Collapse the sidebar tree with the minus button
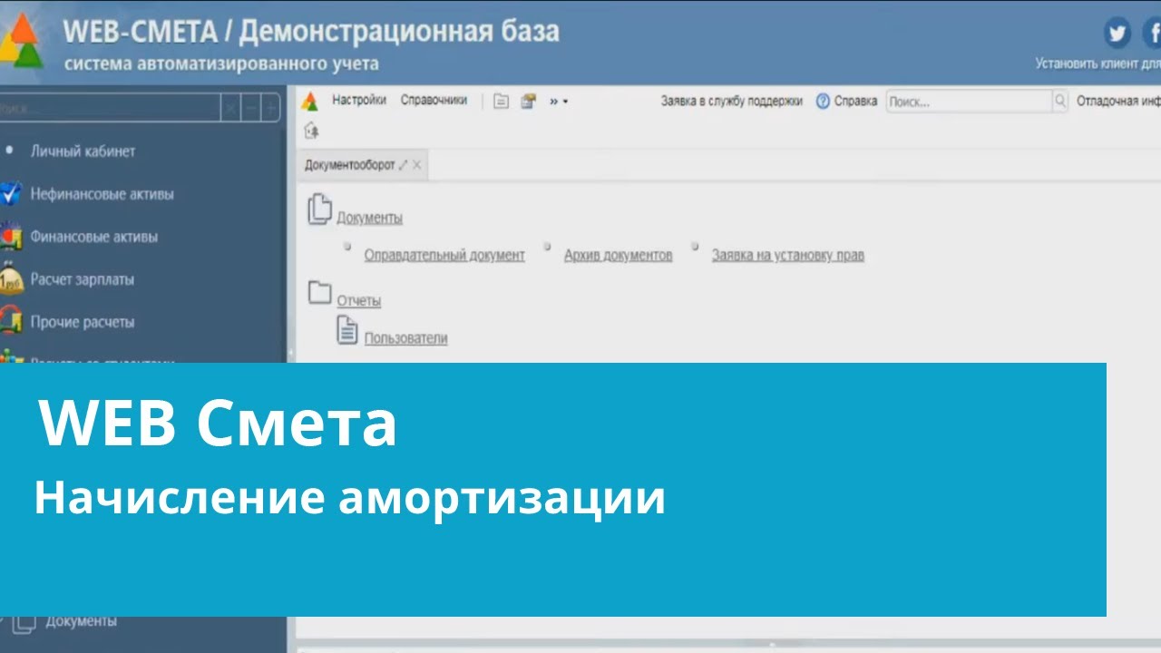 [251, 108]
